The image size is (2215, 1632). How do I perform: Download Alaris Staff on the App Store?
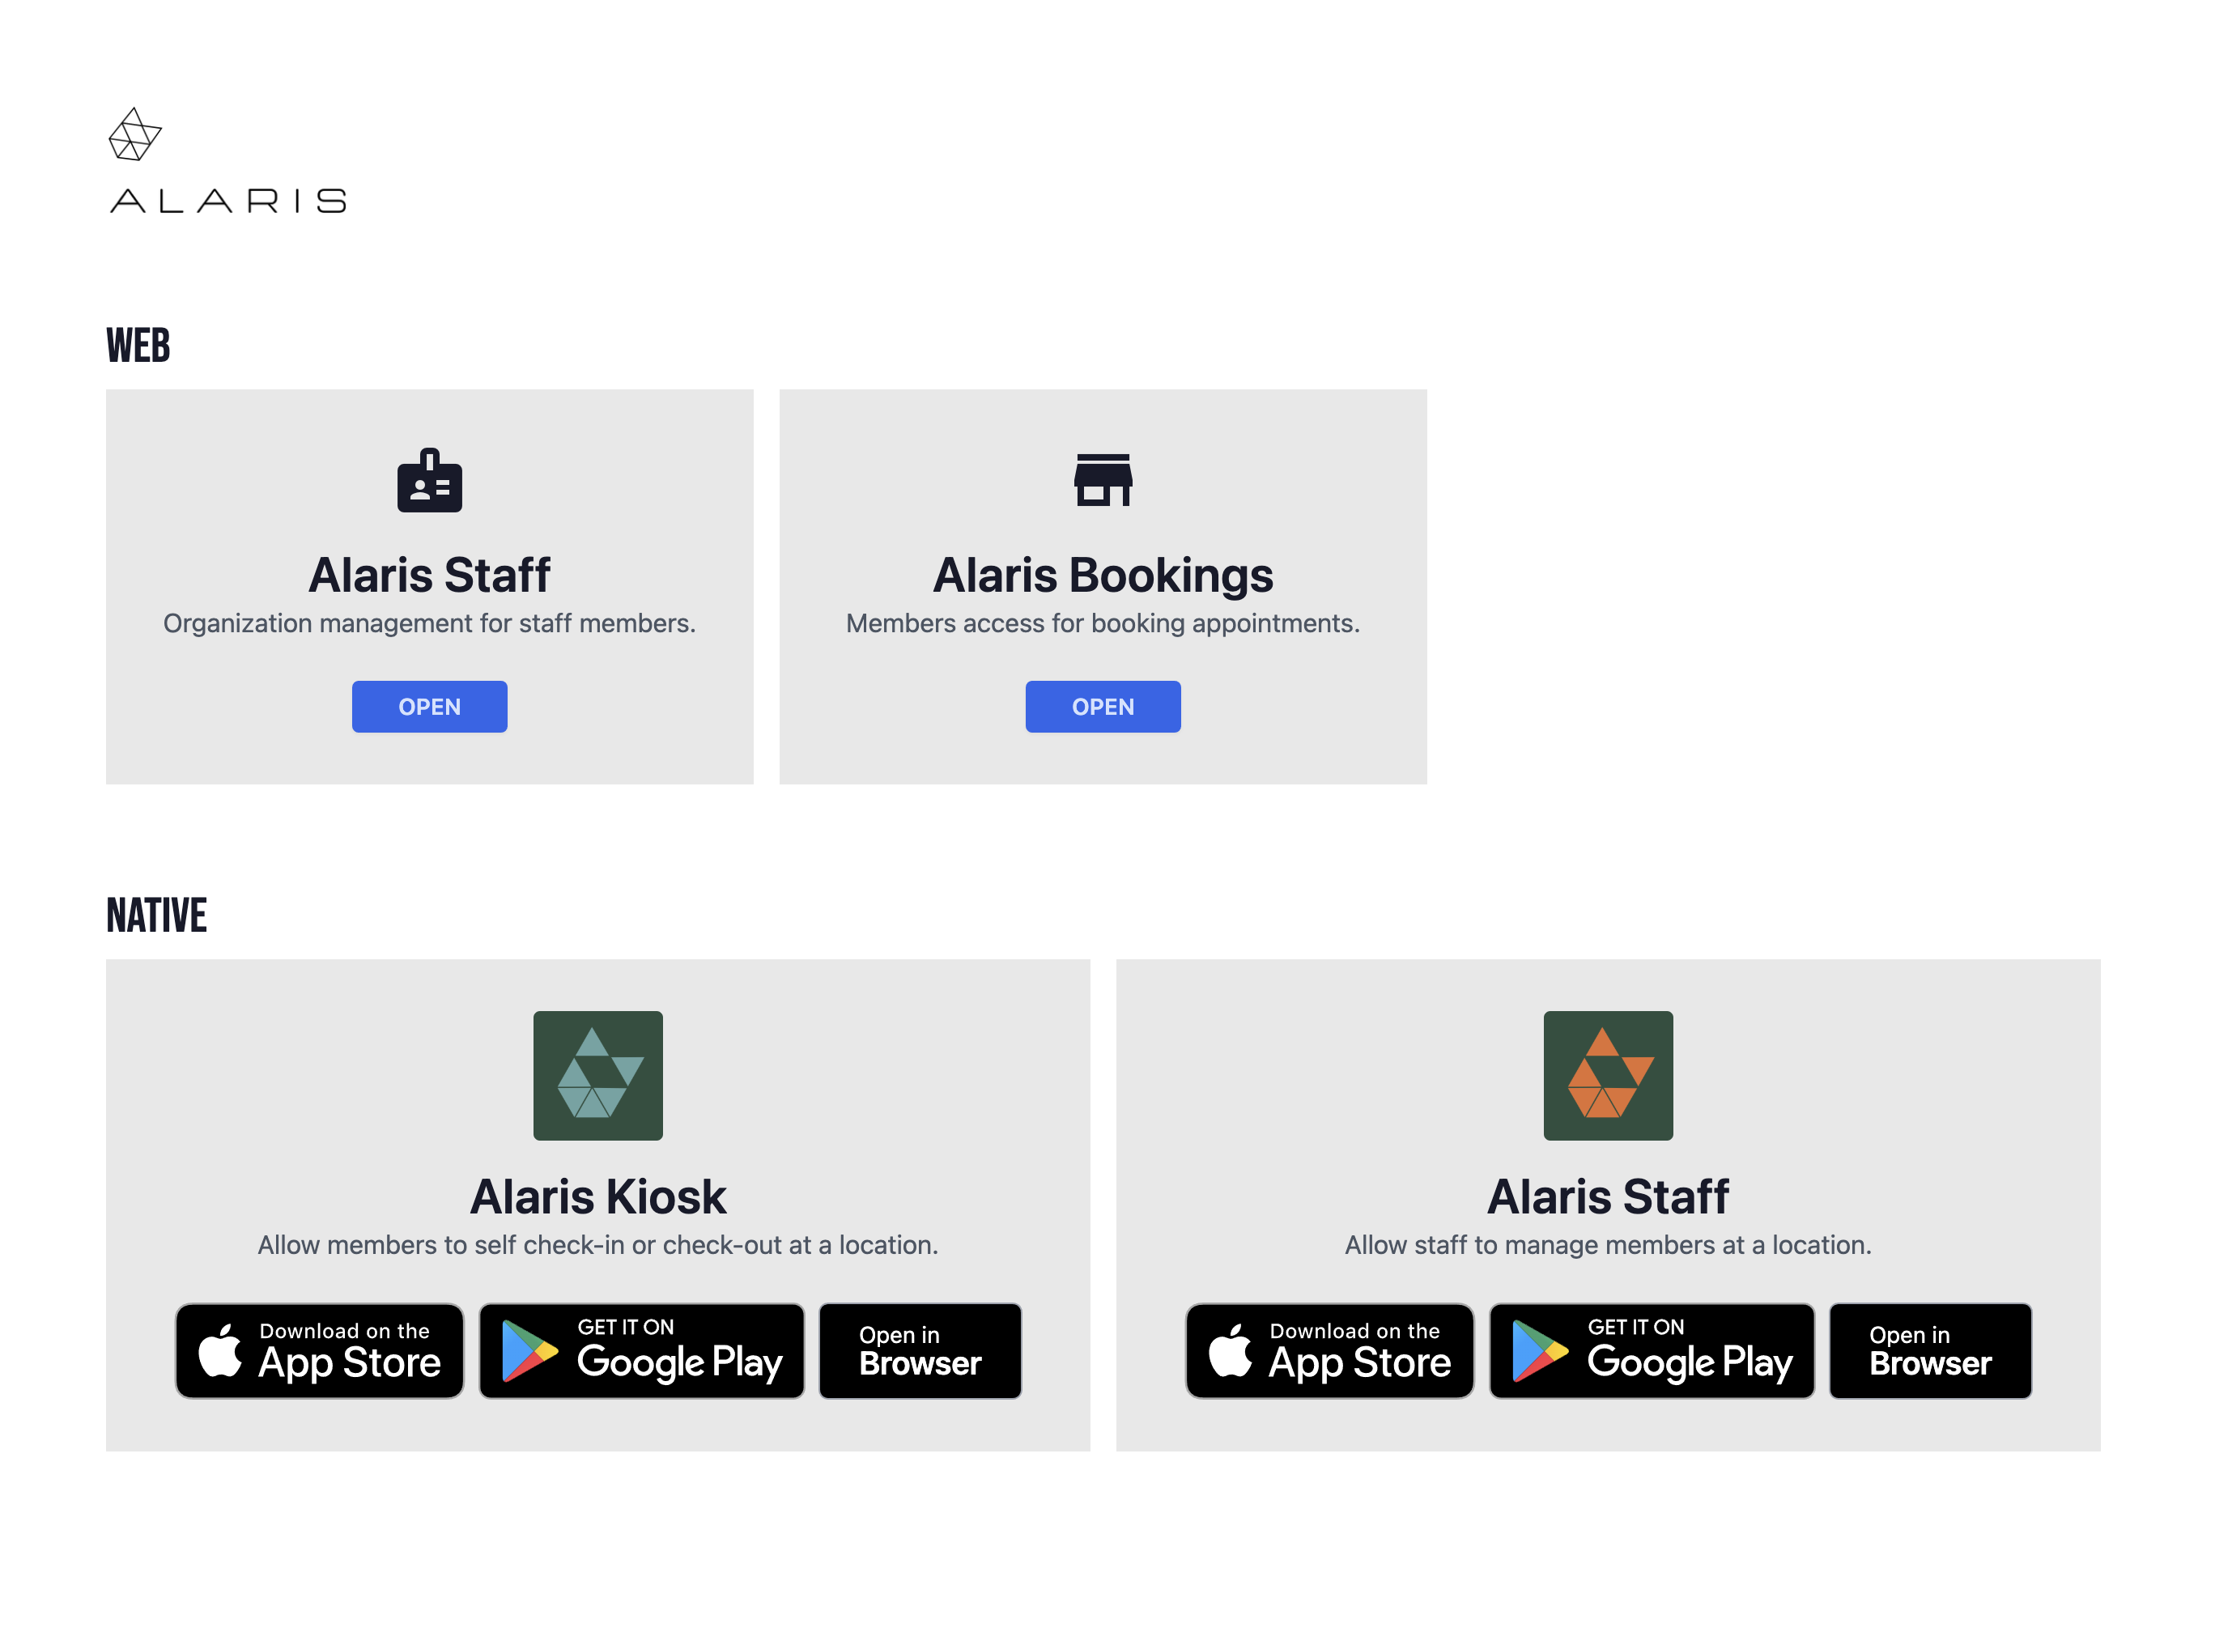pos(1329,1349)
